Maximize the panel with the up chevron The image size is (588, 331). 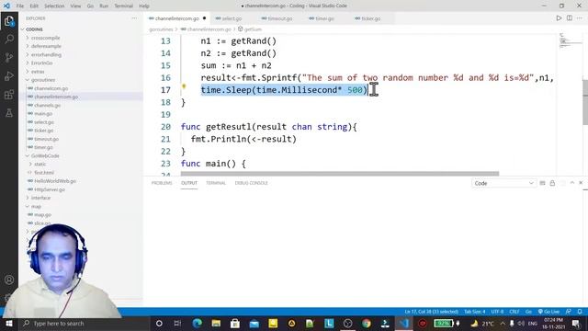[572, 183]
